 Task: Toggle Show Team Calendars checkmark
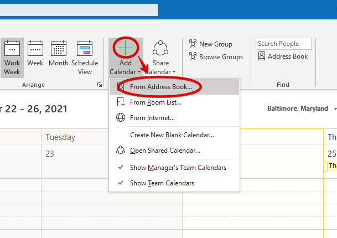click(121, 183)
